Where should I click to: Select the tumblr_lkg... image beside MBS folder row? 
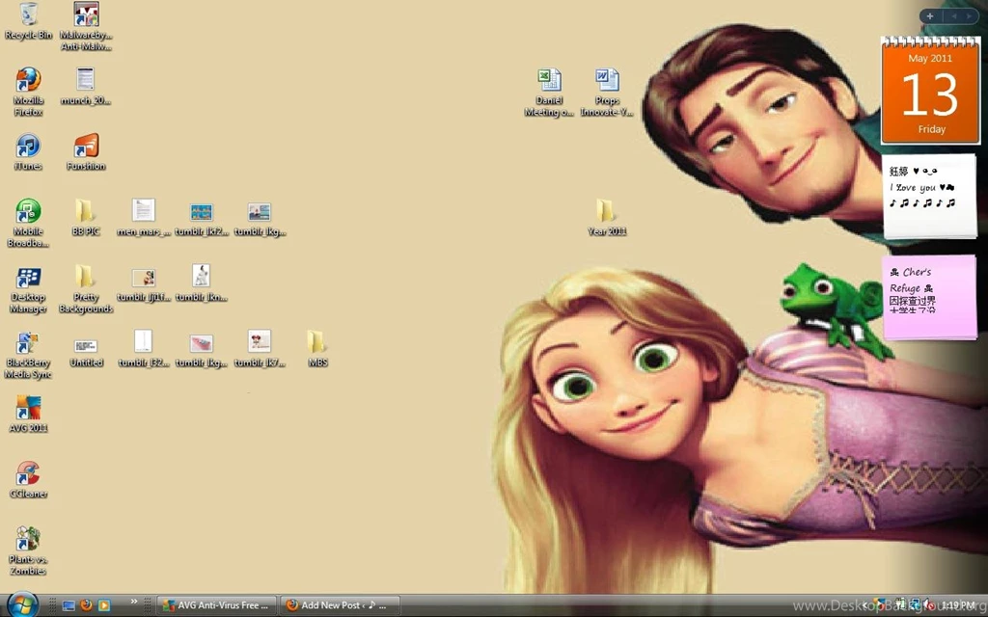pyautogui.click(x=202, y=350)
